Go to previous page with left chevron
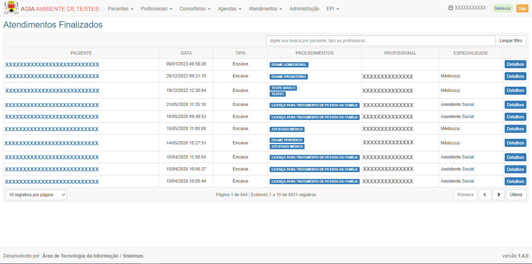The width and height of the screenshot is (532, 264). (485, 195)
